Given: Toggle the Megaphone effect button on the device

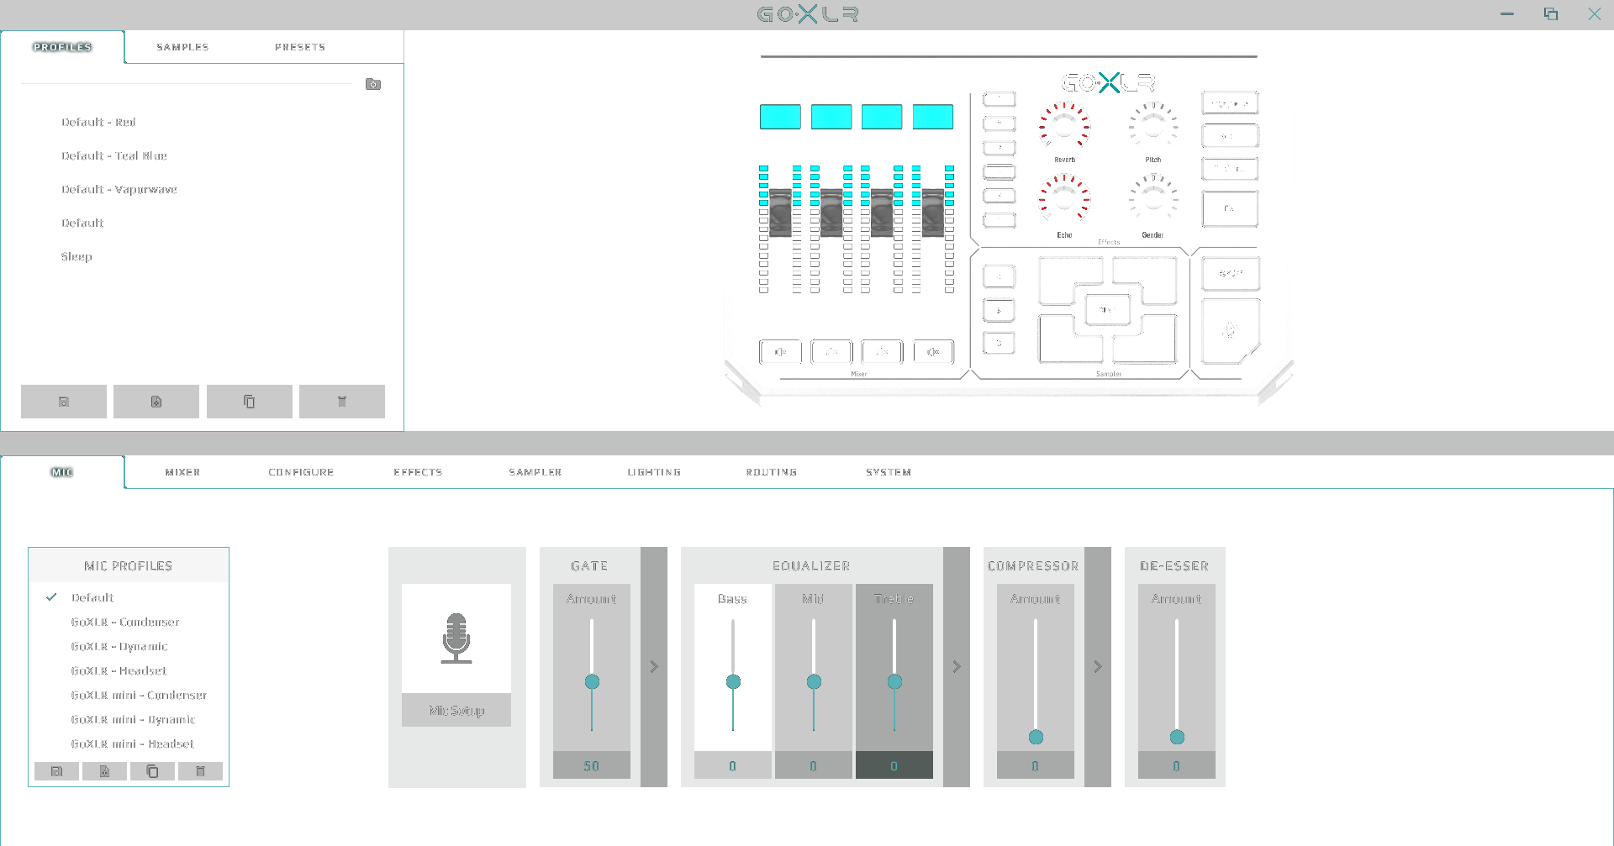Looking at the screenshot, I should [x=1230, y=103].
